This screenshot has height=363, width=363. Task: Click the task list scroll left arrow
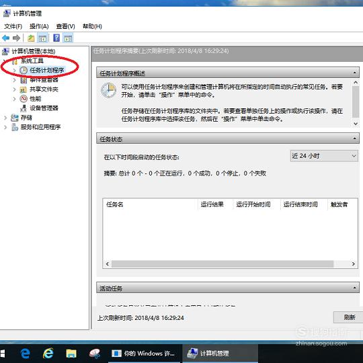tap(107, 264)
